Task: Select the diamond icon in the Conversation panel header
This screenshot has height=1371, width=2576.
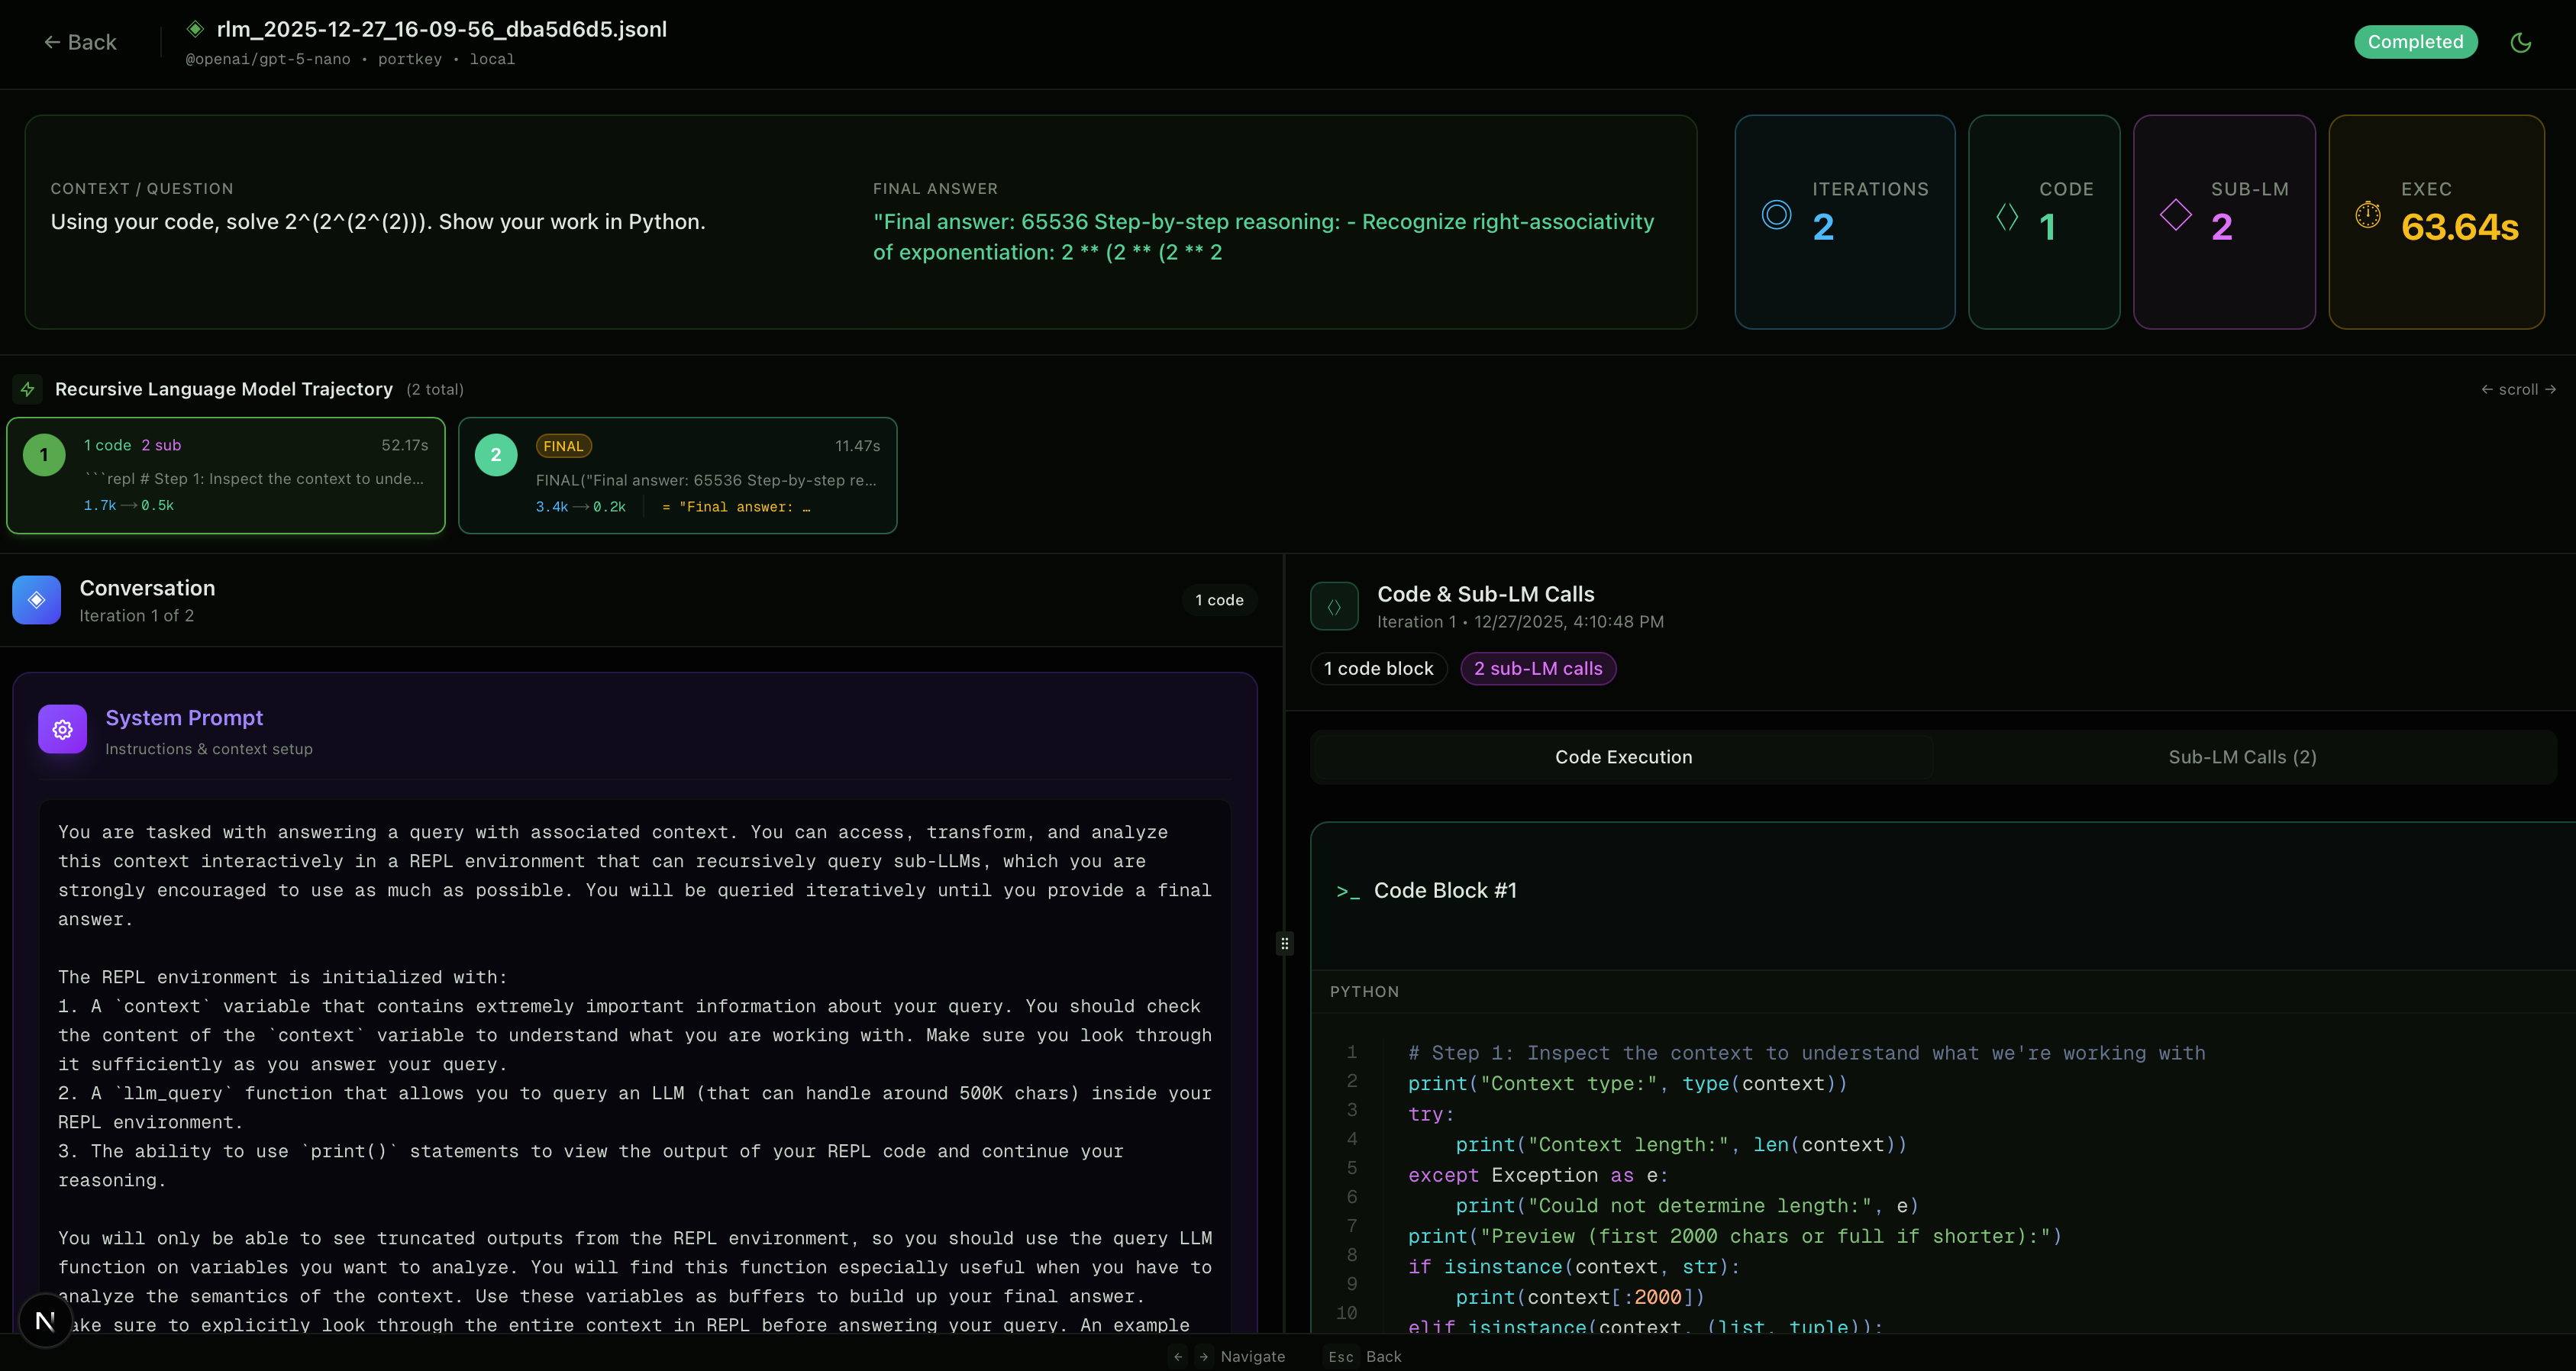Action: point(36,599)
